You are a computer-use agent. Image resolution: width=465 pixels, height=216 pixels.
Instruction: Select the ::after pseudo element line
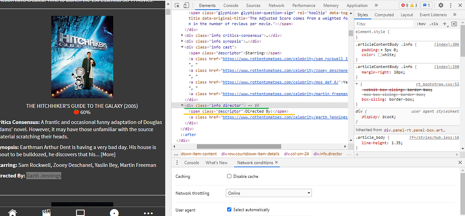coord(188,134)
